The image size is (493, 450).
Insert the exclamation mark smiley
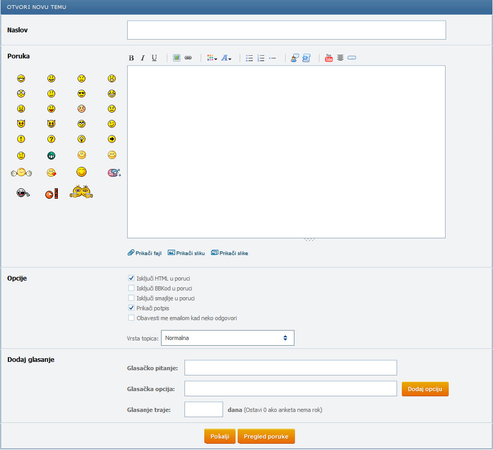[x=21, y=139]
